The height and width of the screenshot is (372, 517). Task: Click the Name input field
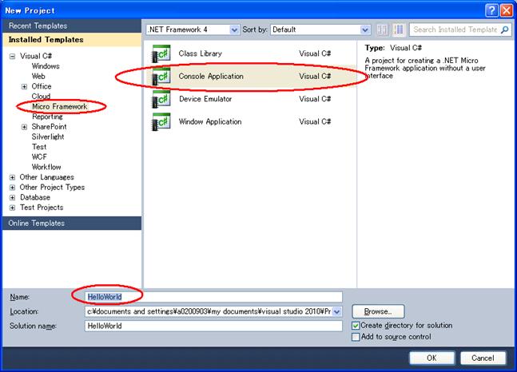(213, 297)
